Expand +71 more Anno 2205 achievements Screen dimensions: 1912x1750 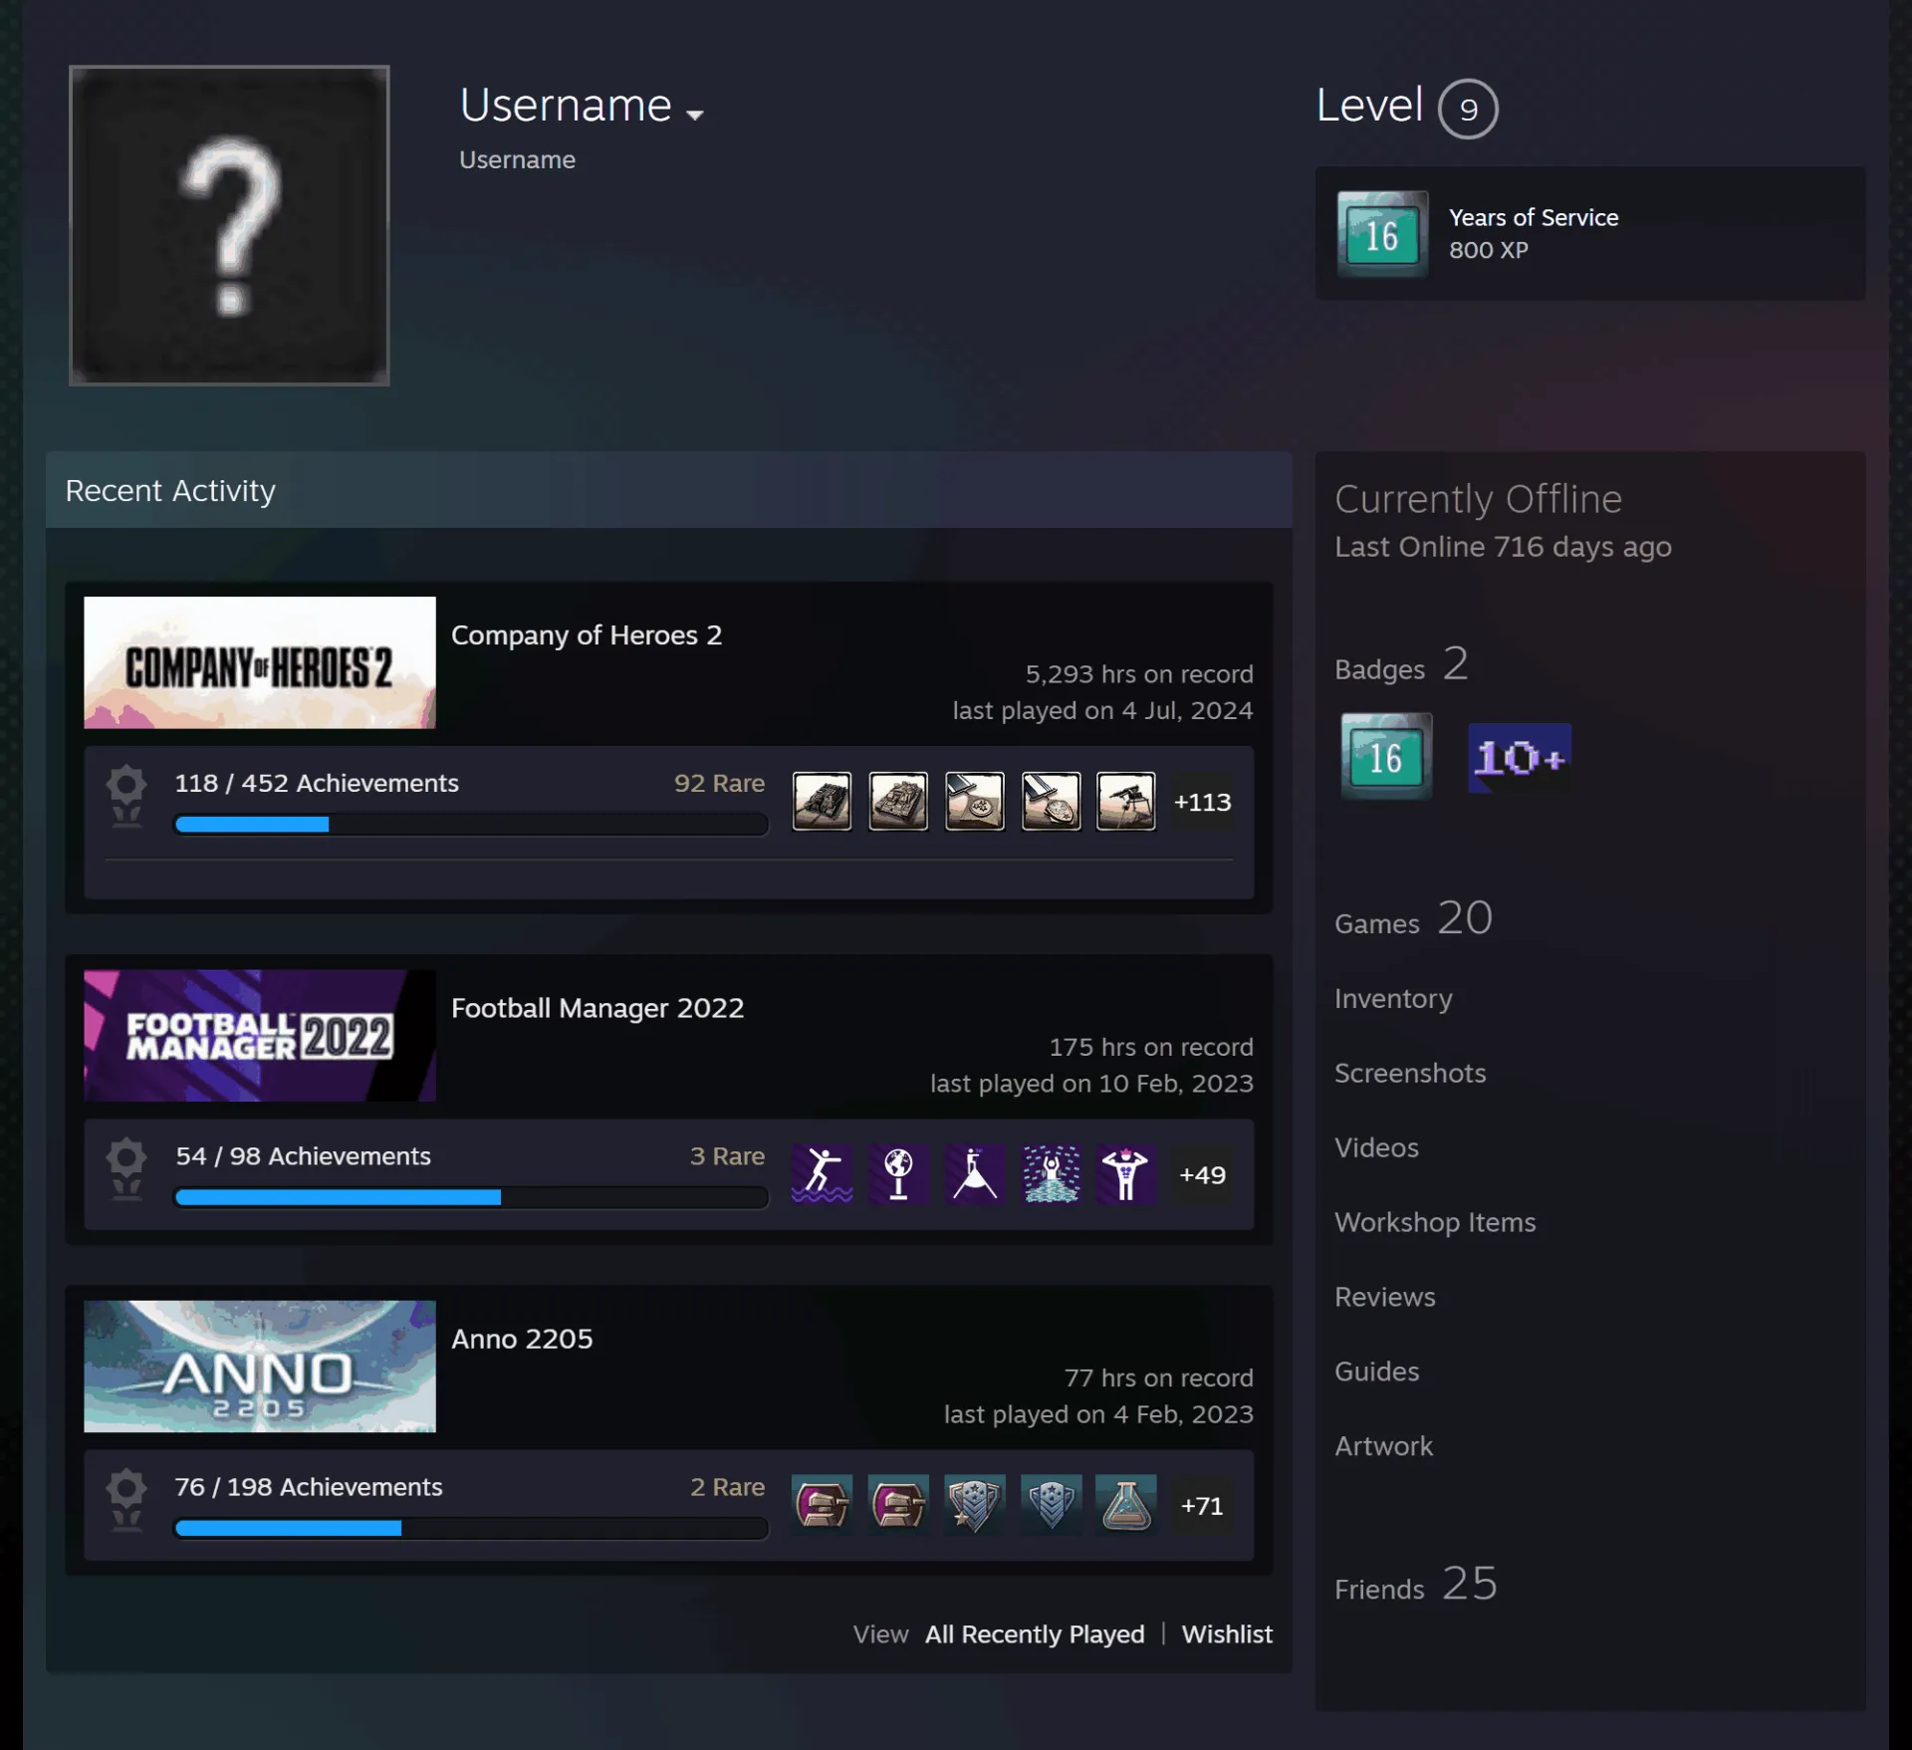coord(1202,1505)
